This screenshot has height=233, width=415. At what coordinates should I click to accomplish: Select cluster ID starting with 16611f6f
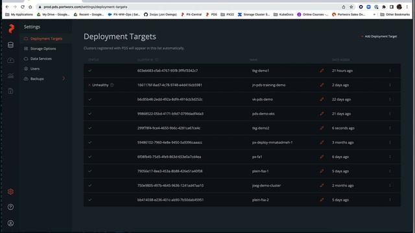(x=170, y=85)
